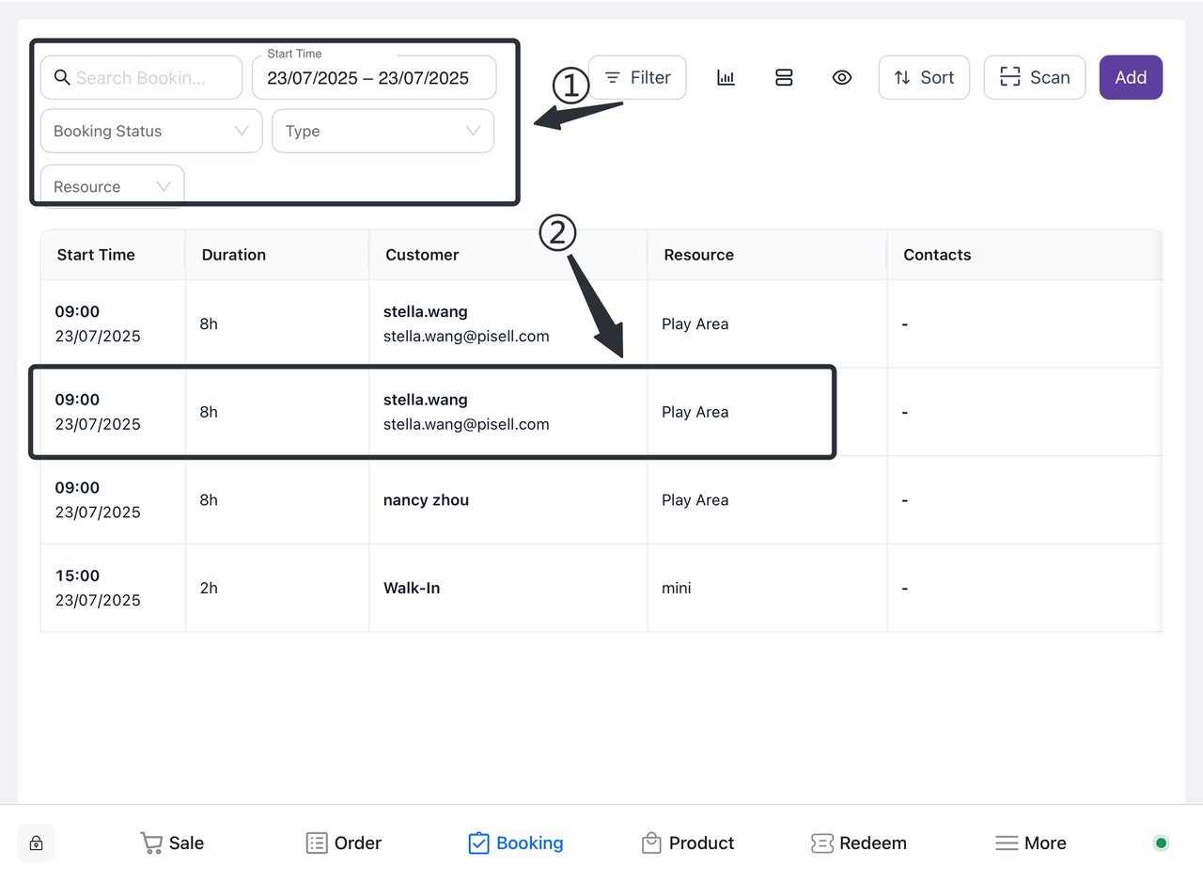Click the magnifier icon in the search box
Viewport: 1203px width, 882px height.
pos(62,78)
